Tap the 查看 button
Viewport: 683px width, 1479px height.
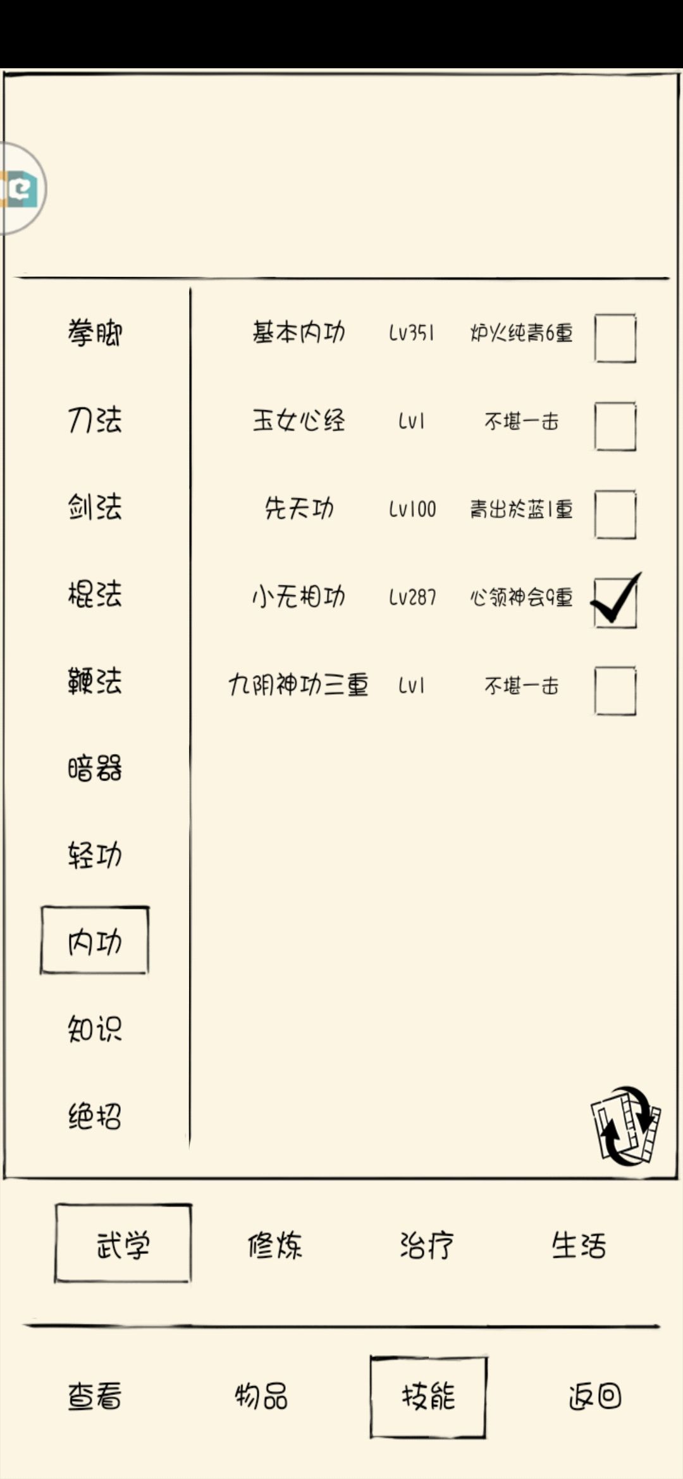(95, 1396)
